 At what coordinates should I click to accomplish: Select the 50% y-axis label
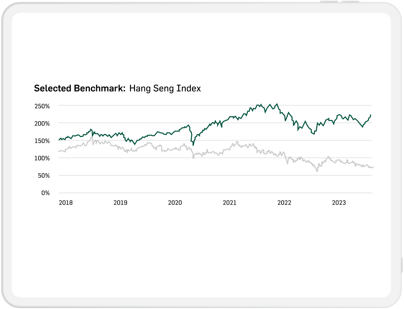coord(44,176)
